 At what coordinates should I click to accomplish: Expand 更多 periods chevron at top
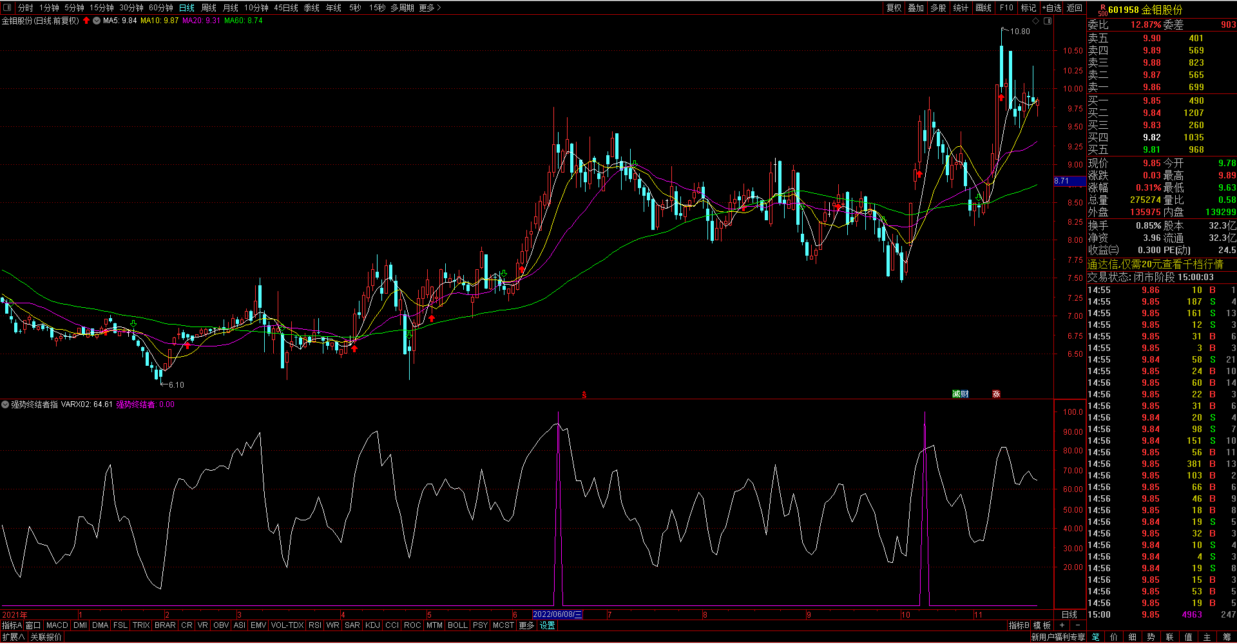click(430, 8)
